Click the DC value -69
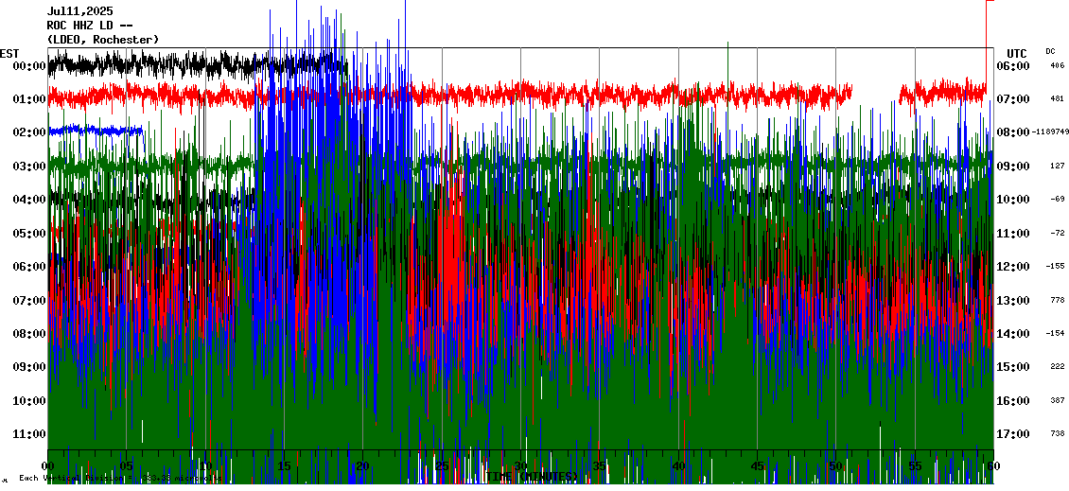Image resolution: width=1069 pixels, height=491 pixels. coord(1058,199)
